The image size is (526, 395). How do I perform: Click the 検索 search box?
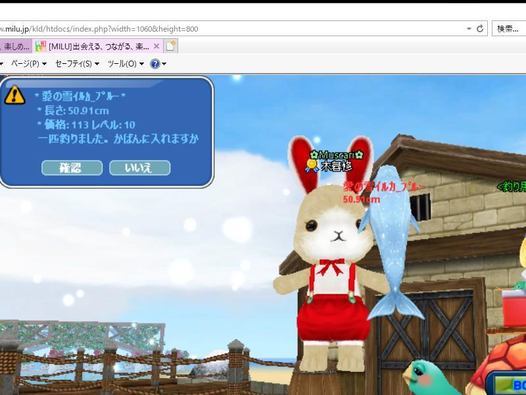point(508,29)
